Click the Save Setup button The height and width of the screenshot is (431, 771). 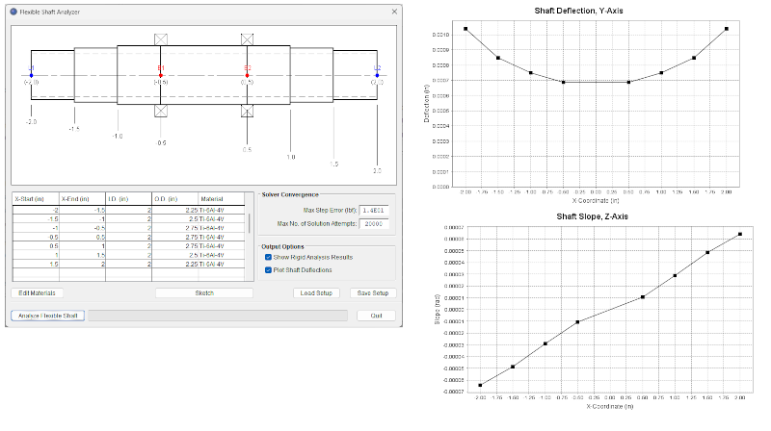(372, 292)
